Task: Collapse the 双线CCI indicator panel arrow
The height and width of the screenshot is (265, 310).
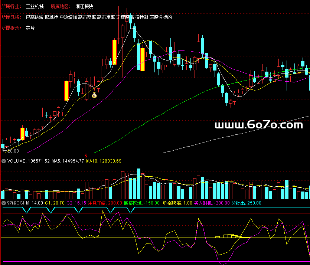Action: click(4, 203)
